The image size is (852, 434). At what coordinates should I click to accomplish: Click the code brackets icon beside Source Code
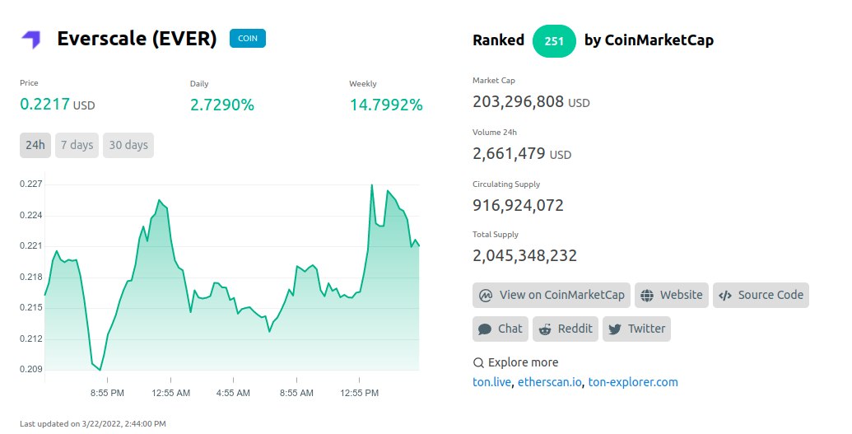[725, 295]
